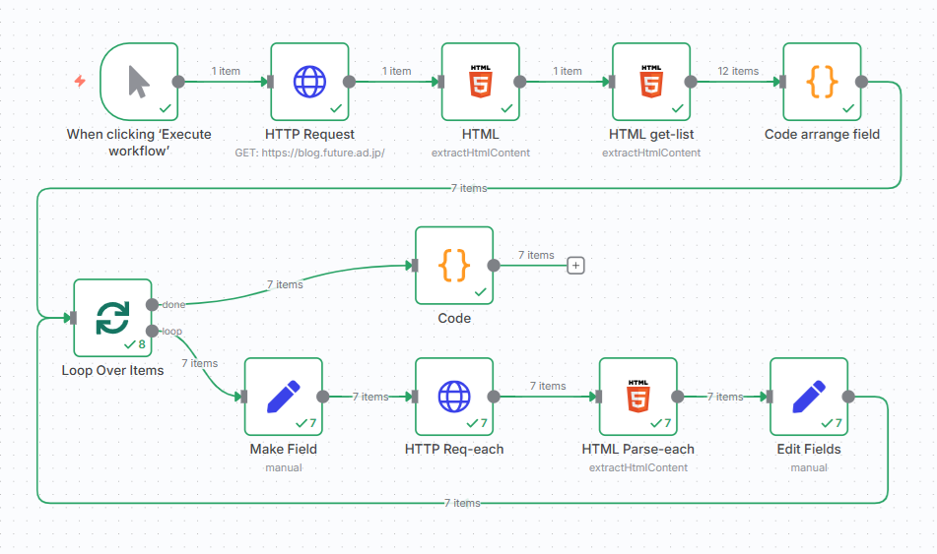937x554 pixels.
Task: Click the Code arrange field output connector
Action: pos(861,82)
